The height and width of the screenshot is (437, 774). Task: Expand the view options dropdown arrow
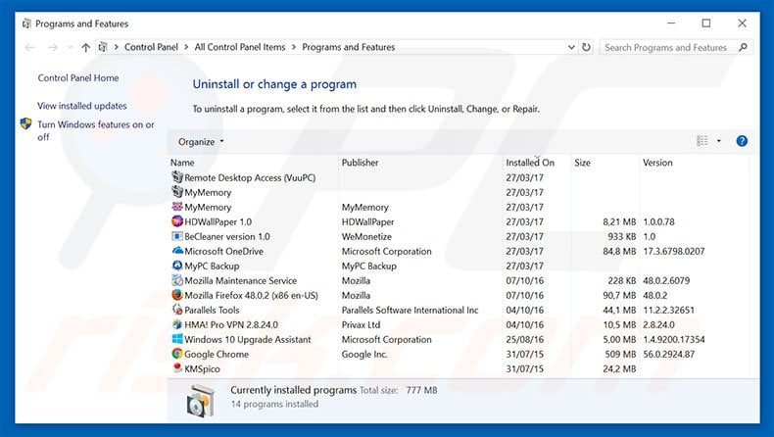pyautogui.click(x=719, y=141)
